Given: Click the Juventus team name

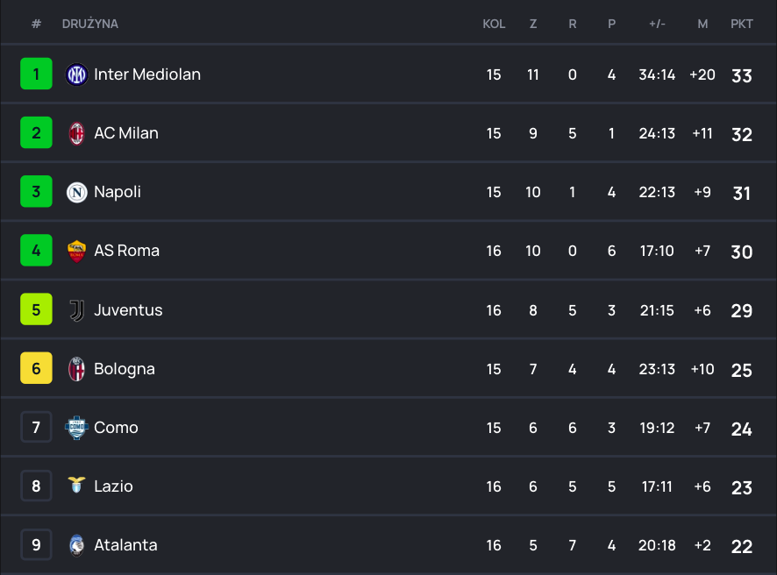Looking at the screenshot, I should [128, 309].
